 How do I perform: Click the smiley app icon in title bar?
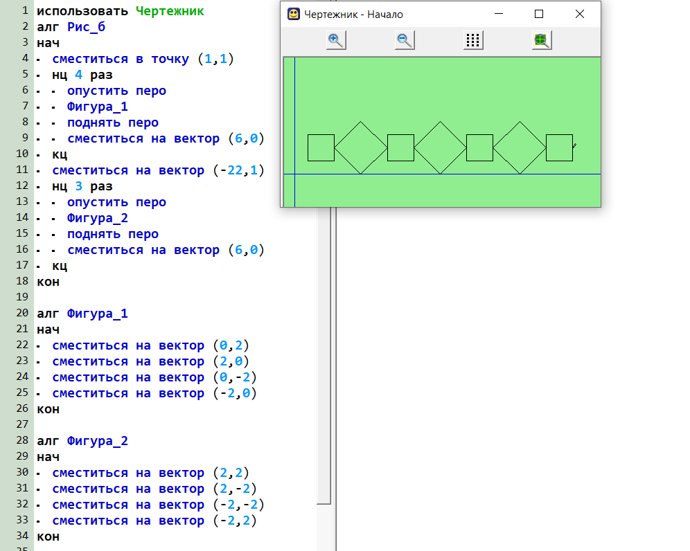pyautogui.click(x=294, y=14)
